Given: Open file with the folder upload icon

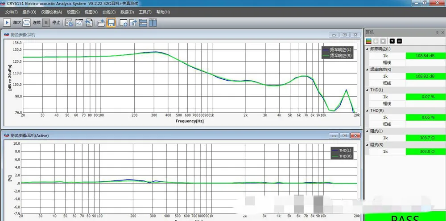Looking at the screenshot, I should 101,22.
